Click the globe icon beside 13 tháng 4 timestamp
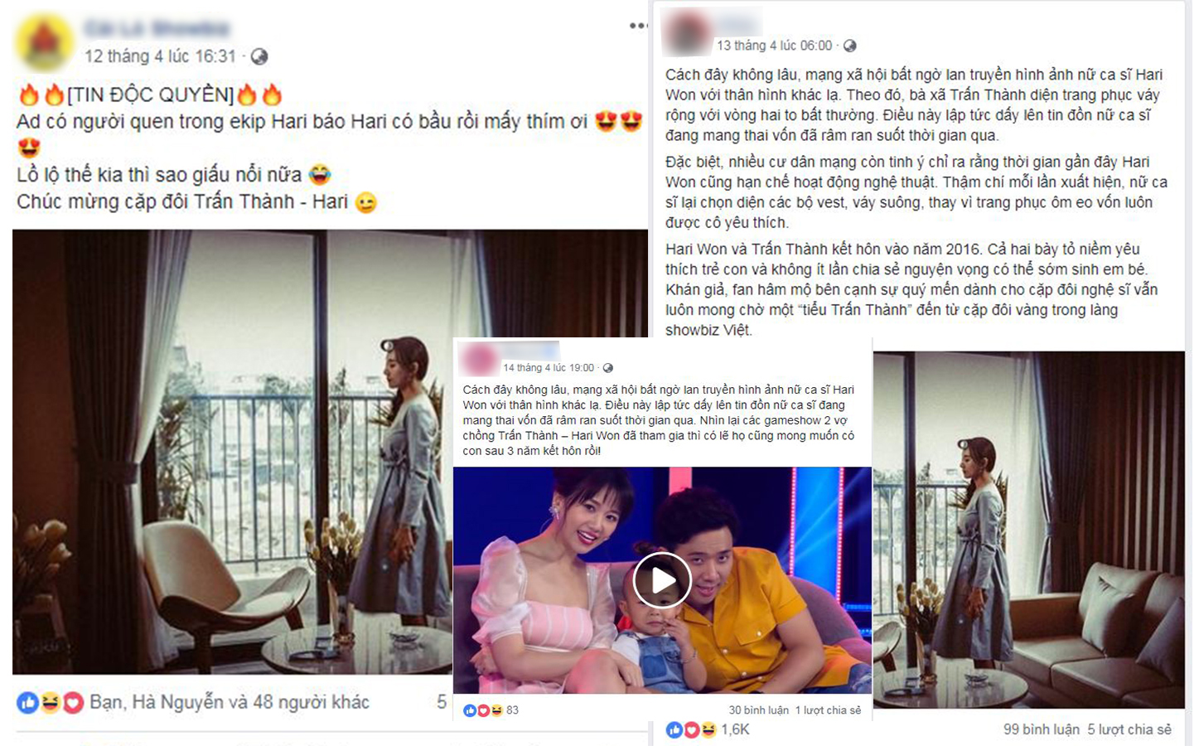The width and height of the screenshot is (1199, 746). pyautogui.click(x=849, y=46)
